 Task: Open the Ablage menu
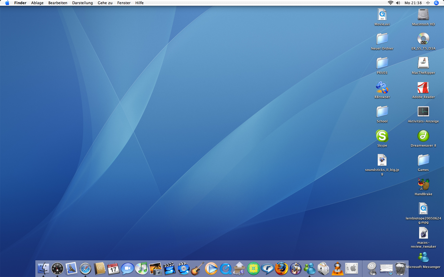[37, 3]
